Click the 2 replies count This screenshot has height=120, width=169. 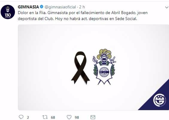point(28,117)
